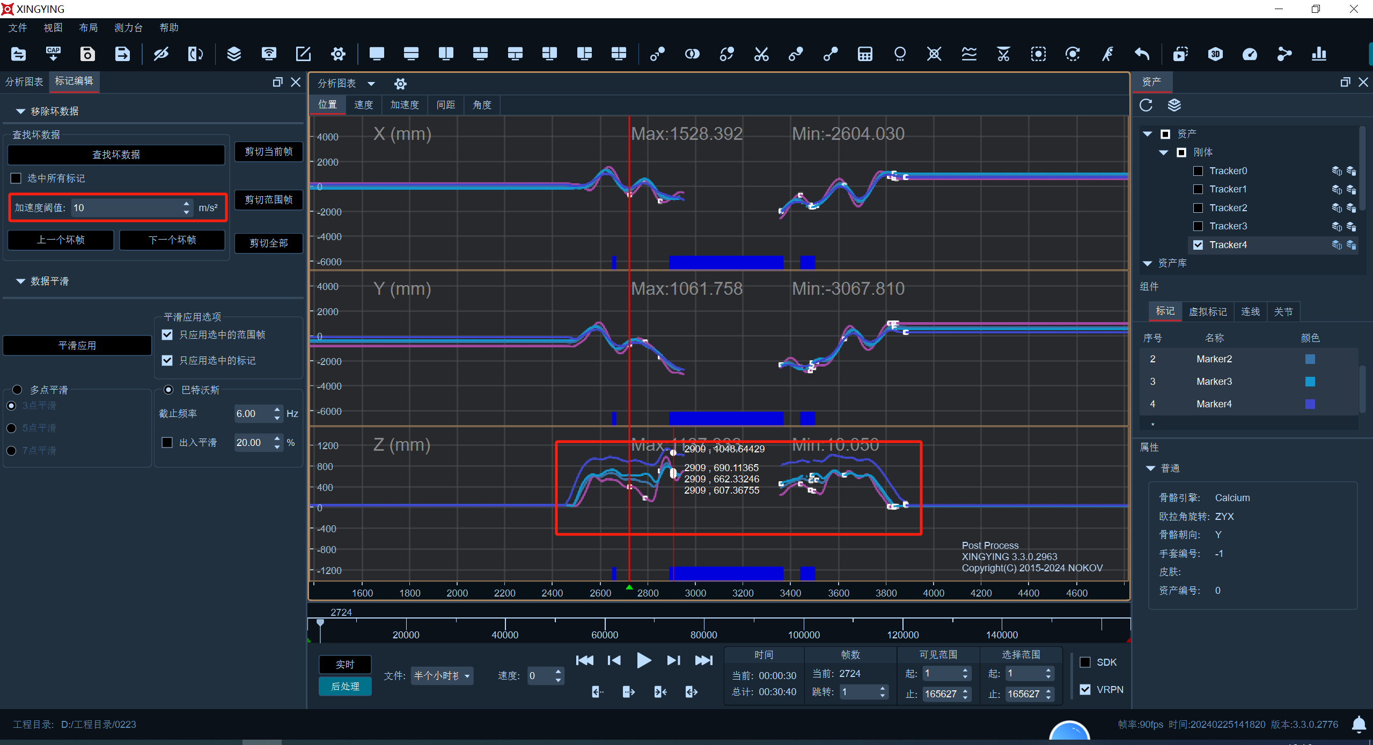Viewport: 1373px width, 745px height.
Task: Click the 平滑应用 button
Action: [x=77, y=346]
